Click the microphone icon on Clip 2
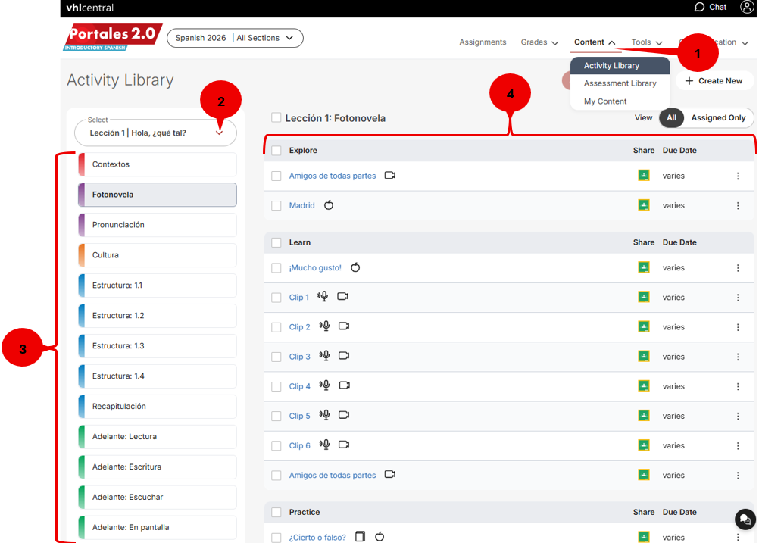 (x=325, y=326)
